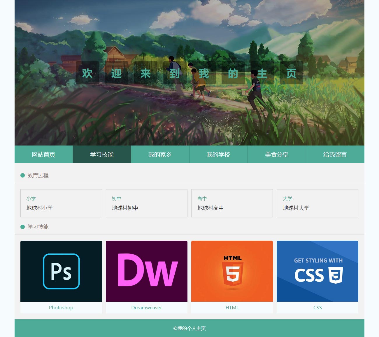This screenshot has height=337, width=379.
Task: Click the 教育过程 section heading
Action: click(x=38, y=175)
